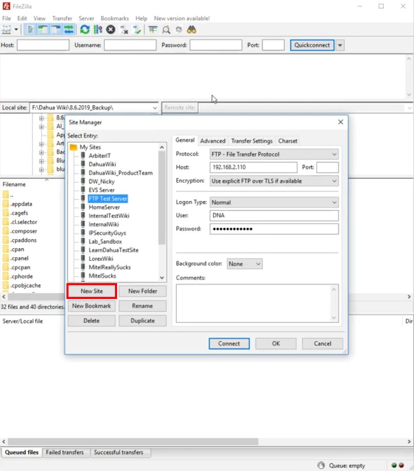
Task: Switch to Successful transfers tab
Action: [119, 453]
